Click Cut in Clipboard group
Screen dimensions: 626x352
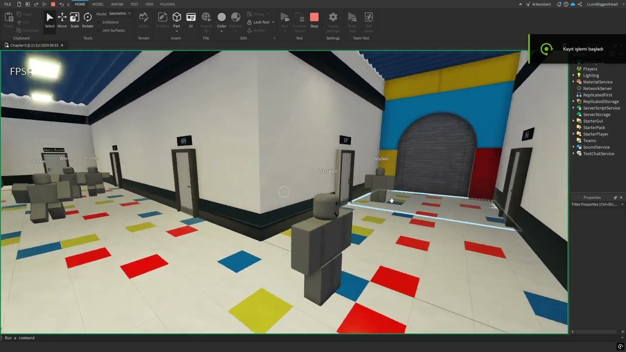coord(22,22)
